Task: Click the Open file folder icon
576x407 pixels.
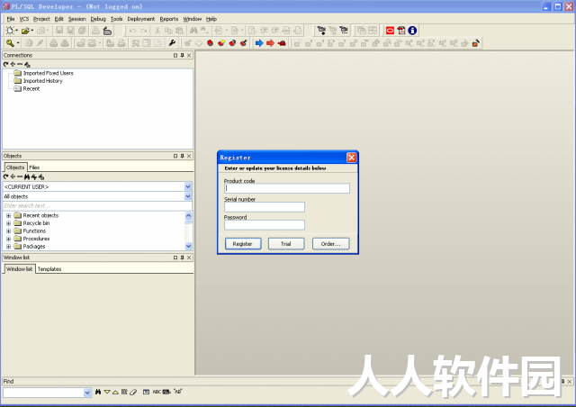Action: (x=25, y=31)
